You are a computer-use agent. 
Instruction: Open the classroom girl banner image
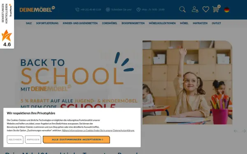click(187, 83)
